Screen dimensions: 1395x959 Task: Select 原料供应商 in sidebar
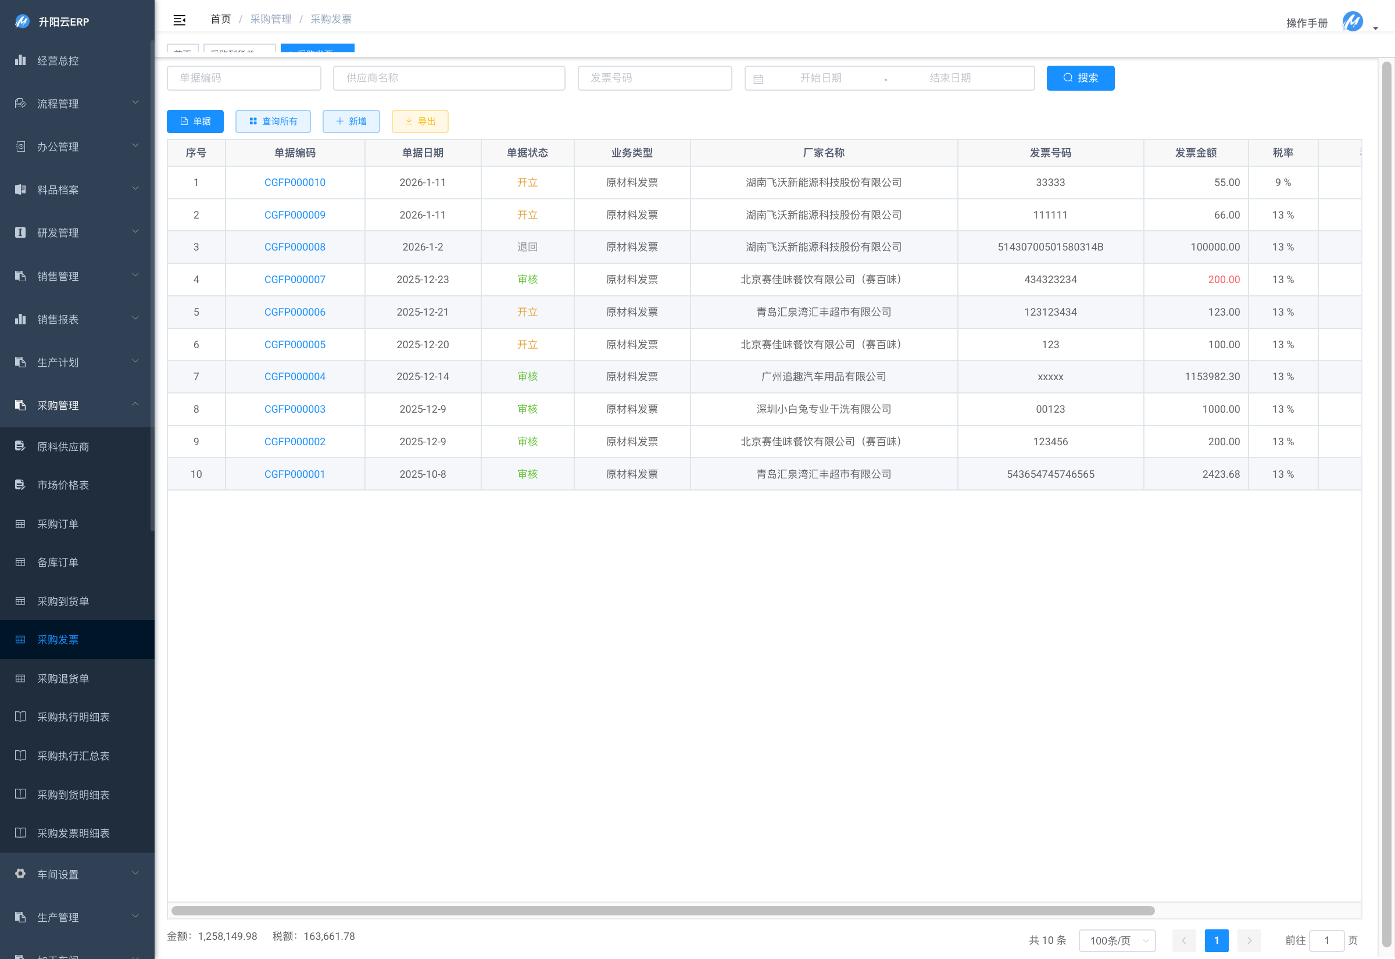[63, 446]
